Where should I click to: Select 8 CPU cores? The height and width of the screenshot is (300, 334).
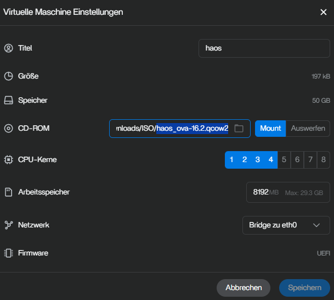[324, 160]
